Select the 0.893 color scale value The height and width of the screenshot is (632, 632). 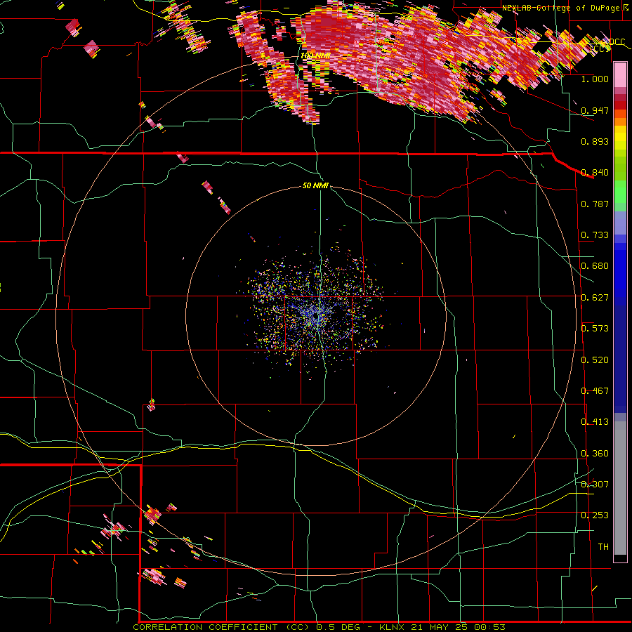[595, 141]
